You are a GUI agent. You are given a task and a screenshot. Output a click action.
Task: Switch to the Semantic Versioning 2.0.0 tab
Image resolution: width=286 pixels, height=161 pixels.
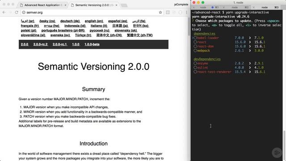(x=94, y=5)
